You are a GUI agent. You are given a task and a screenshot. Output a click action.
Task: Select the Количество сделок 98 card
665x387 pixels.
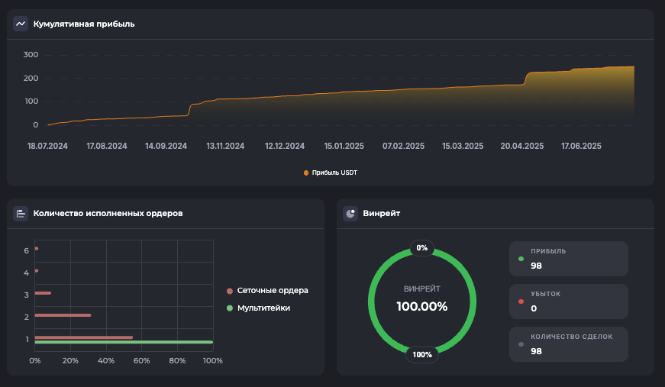(x=569, y=344)
